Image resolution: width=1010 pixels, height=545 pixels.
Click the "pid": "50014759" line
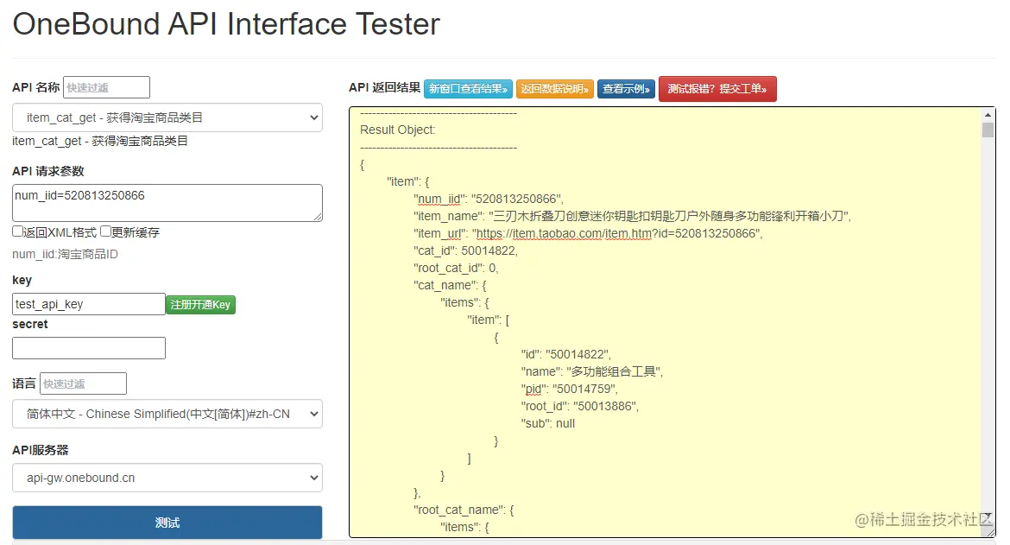pyautogui.click(x=570, y=390)
